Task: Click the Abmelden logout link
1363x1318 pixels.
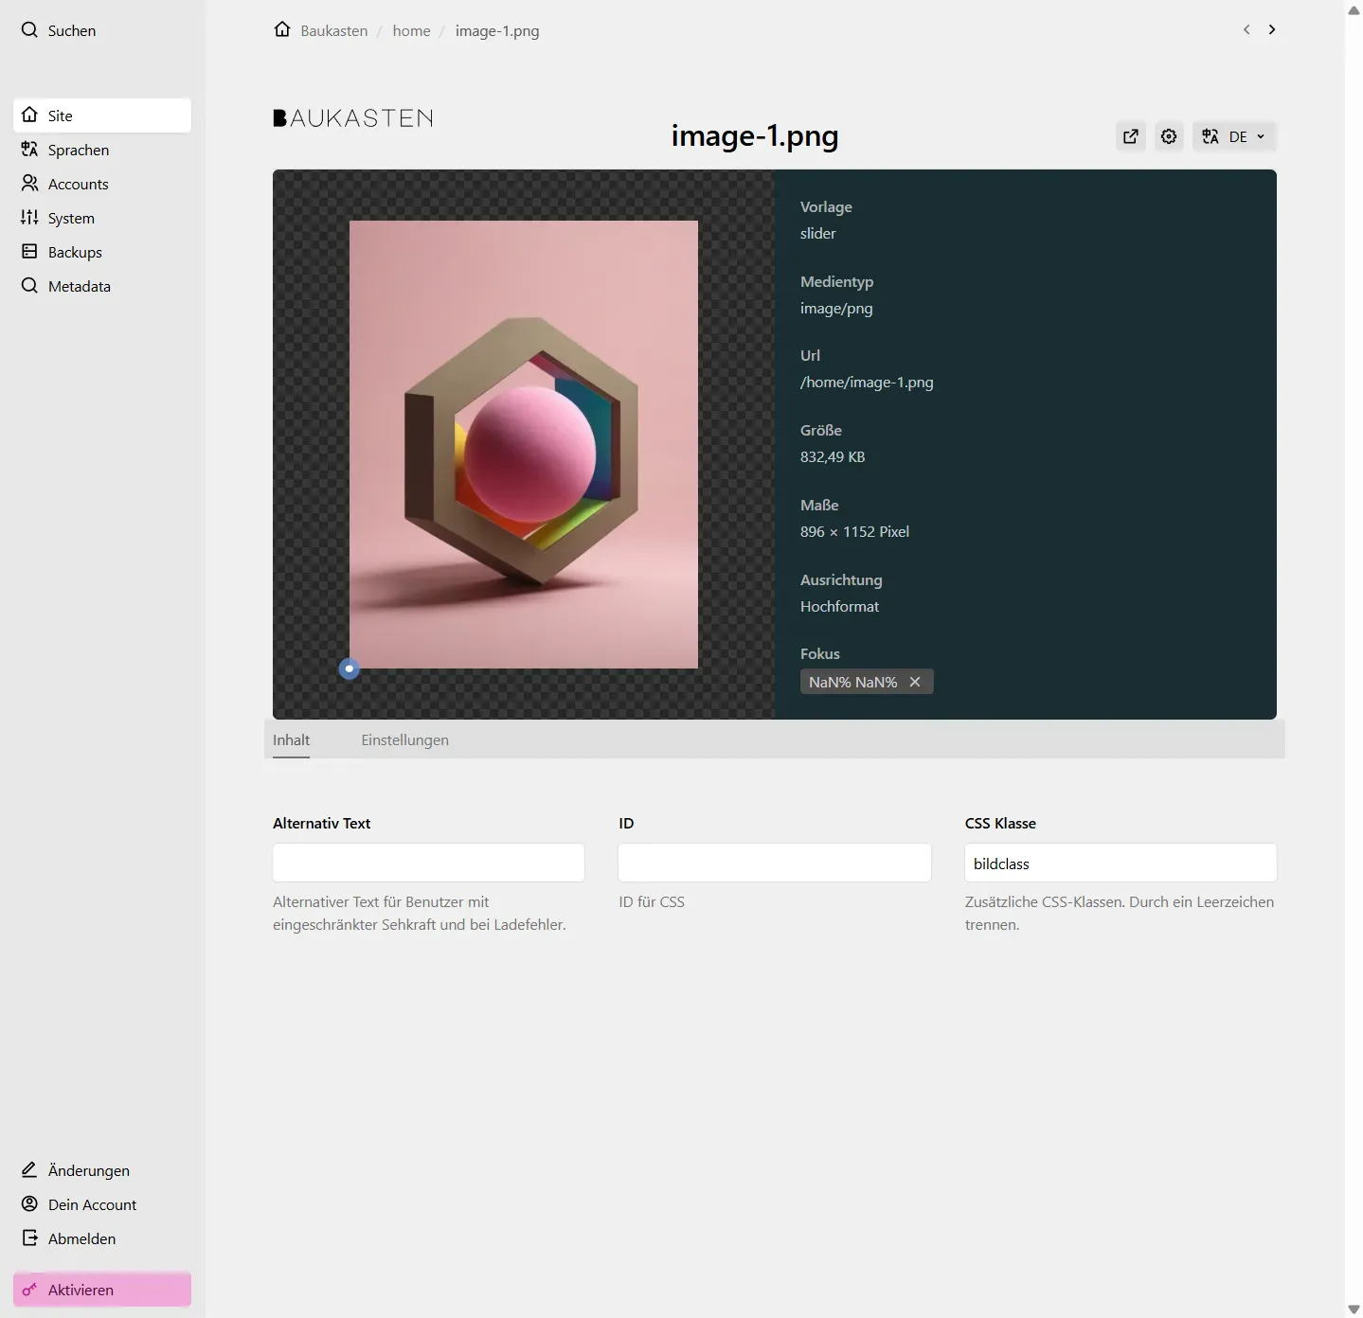Action: pos(81,1238)
